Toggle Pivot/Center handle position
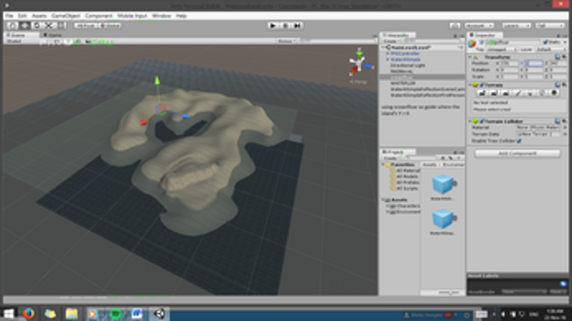Viewport: 572px width, 321px height. coord(86,25)
